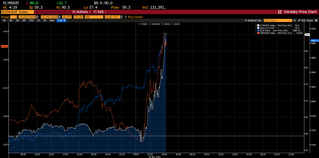319x158 pixels.
Task: Open the end date calendar picker
Action: coord(60,17)
